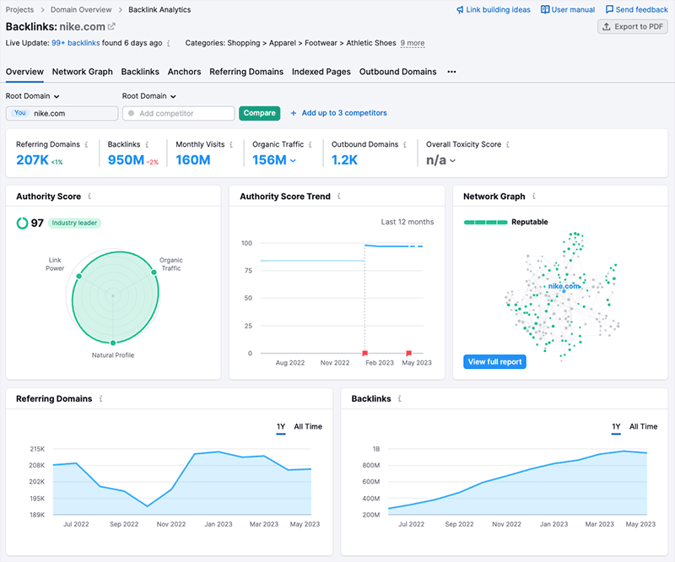Click Authority Score Trend info icon
Screen dimensions: 675x562
[x=339, y=197]
